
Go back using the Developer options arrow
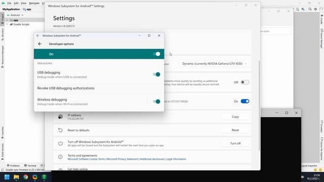(40, 44)
